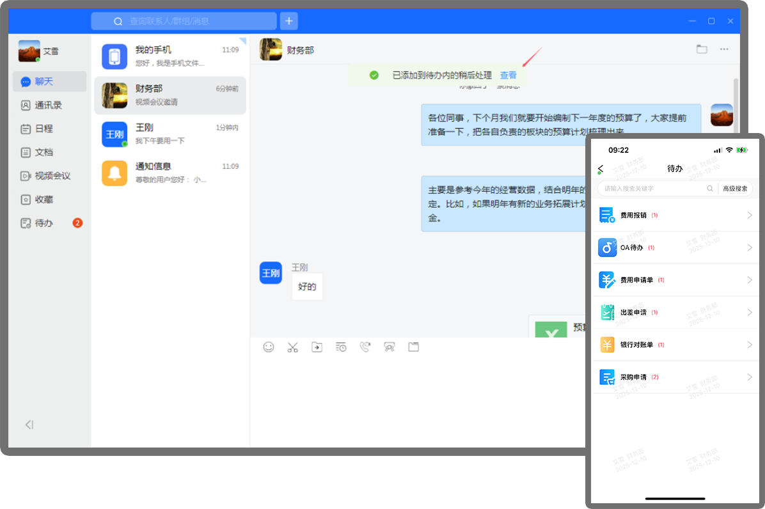The height and width of the screenshot is (509, 765).
Task: Open message history icon in toolbar
Action: coord(341,347)
